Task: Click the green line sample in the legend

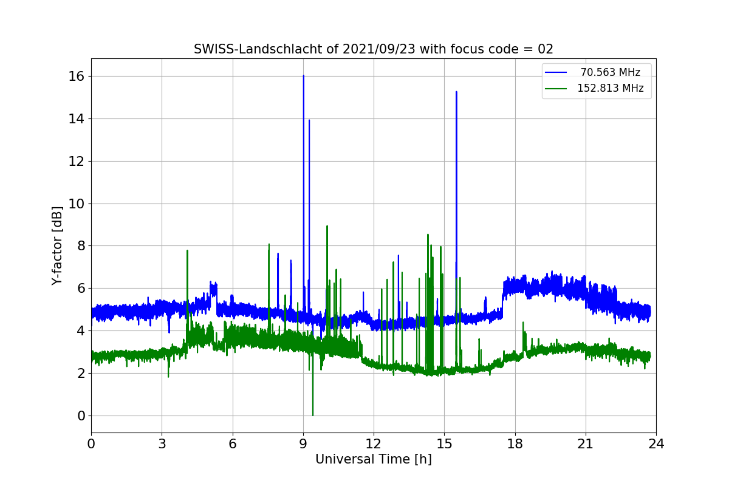Action: tap(556, 89)
